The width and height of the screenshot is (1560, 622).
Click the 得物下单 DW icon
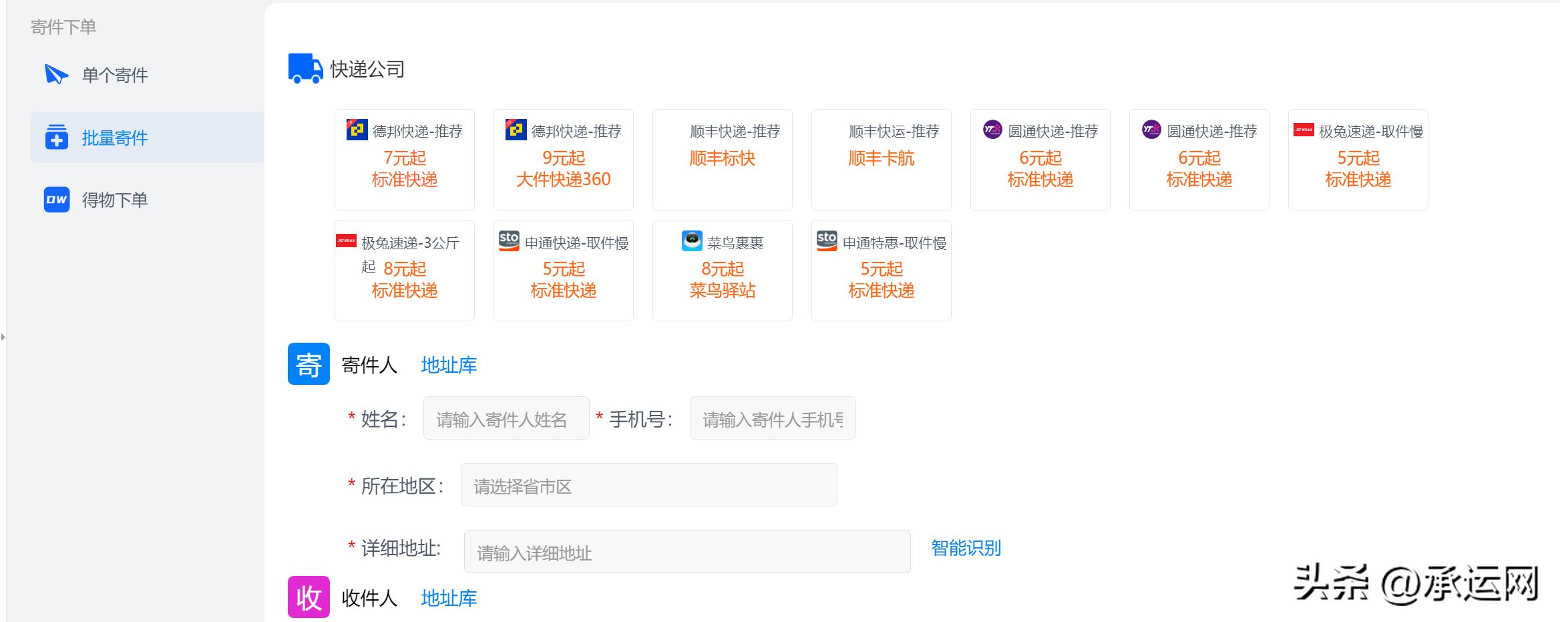click(56, 200)
